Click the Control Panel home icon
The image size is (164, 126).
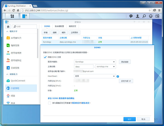(8, 27)
